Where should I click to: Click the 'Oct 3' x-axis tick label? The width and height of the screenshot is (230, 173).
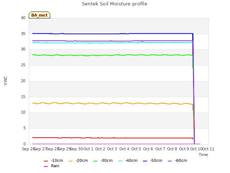click(112, 149)
